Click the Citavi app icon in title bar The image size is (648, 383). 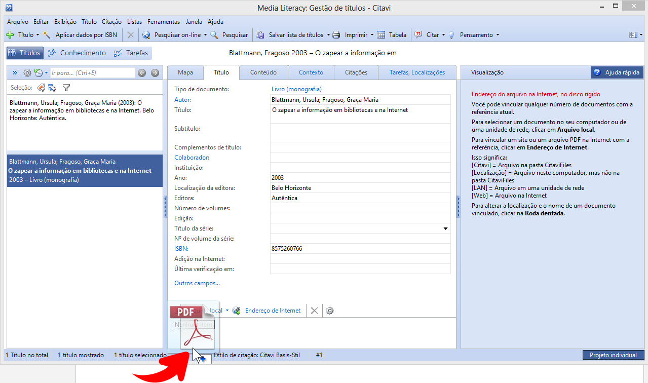(9, 8)
